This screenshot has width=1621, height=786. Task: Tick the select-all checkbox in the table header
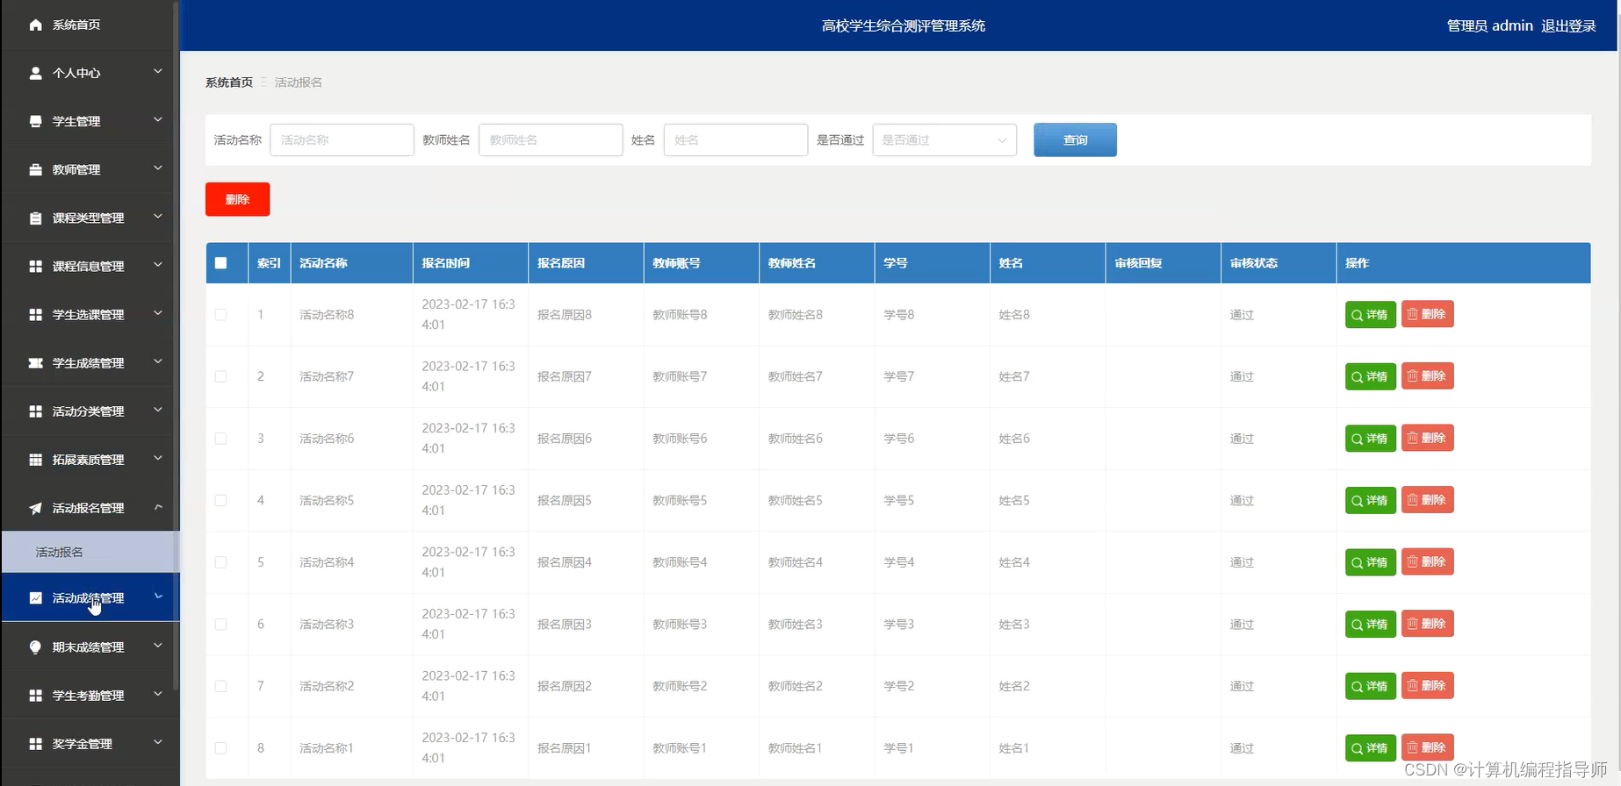pyautogui.click(x=220, y=262)
